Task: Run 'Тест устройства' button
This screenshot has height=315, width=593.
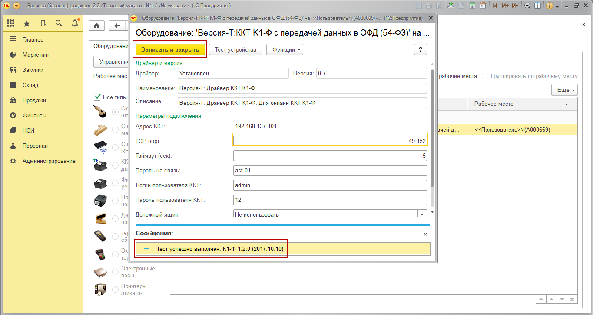Action: (235, 49)
